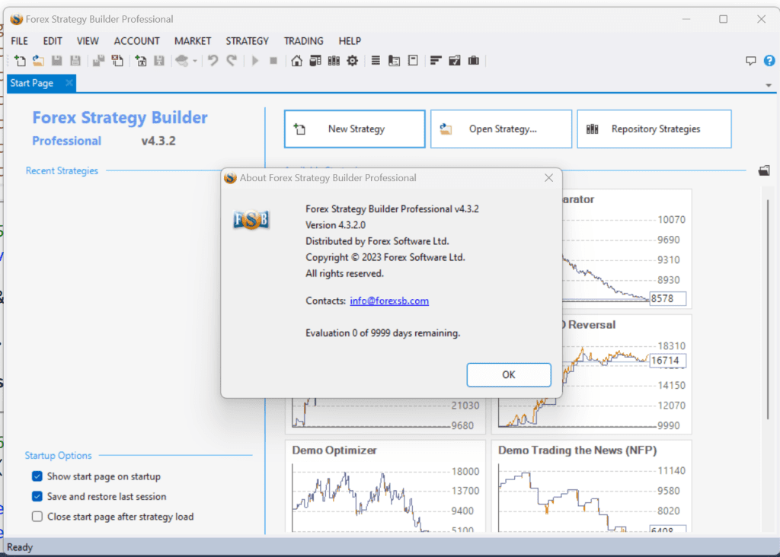Image resolution: width=780 pixels, height=557 pixels.
Task: Click the briefcase icon in the toolbar
Action: tap(473, 61)
